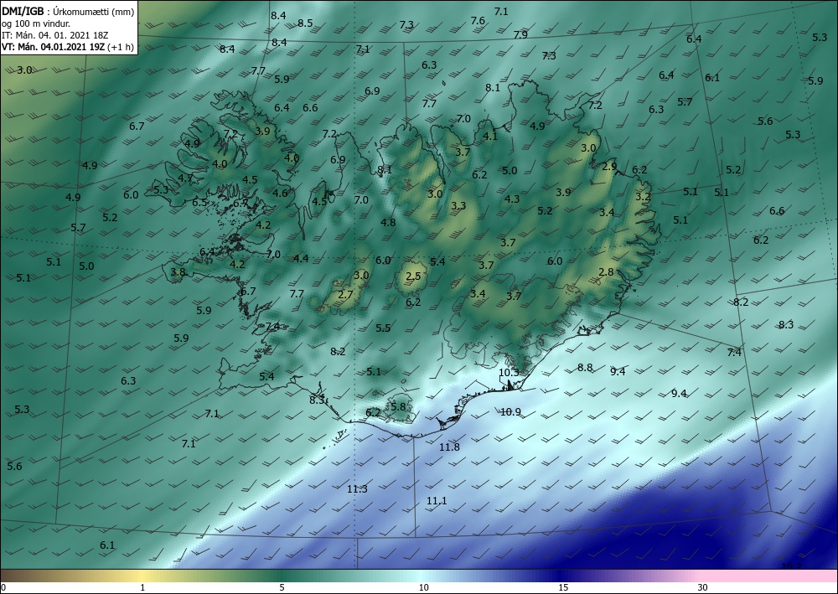838x594 pixels.
Task: Click the 4.1 value in north Iceland
Action: [x=490, y=137]
